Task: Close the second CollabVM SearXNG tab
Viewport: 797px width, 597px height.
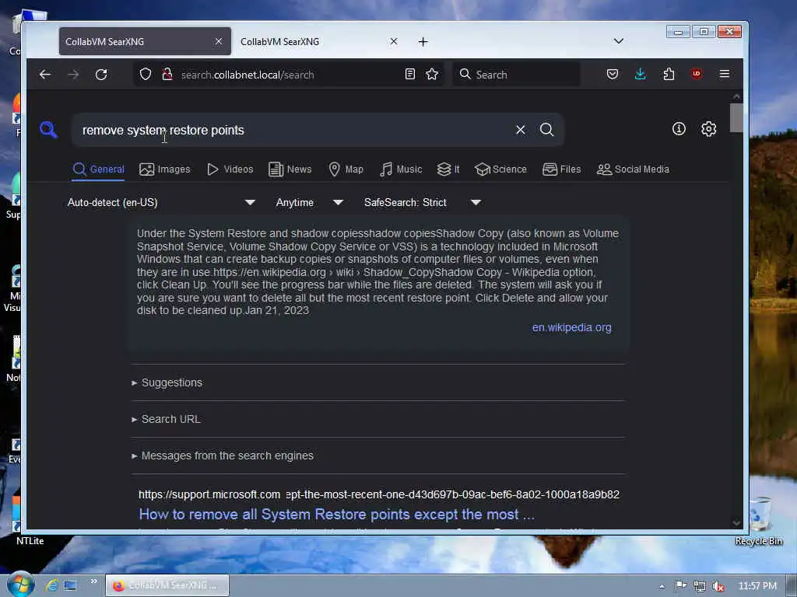Action: [394, 41]
